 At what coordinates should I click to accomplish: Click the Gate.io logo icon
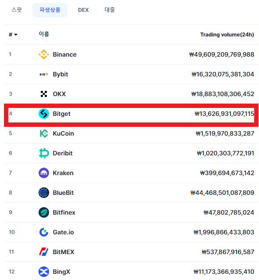pos(44,232)
